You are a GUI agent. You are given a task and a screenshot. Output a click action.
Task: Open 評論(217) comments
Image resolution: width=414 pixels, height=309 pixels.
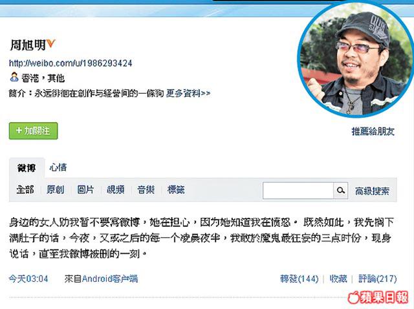pyautogui.click(x=378, y=279)
